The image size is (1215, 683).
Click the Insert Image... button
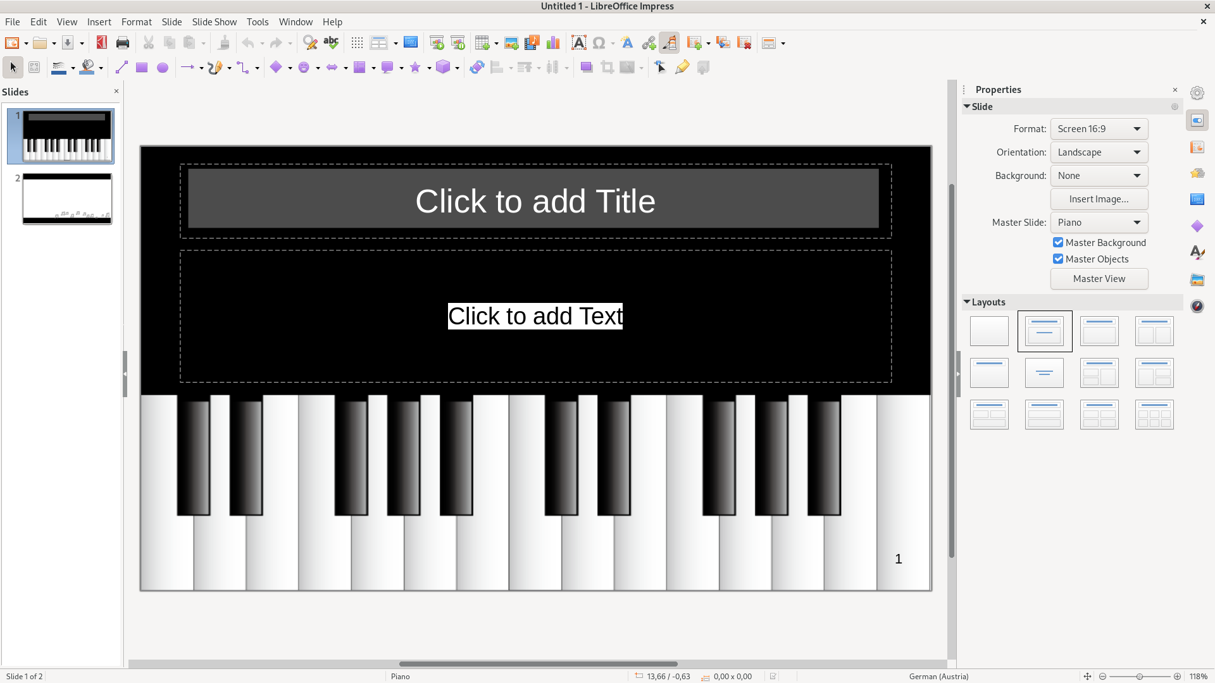click(1099, 199)
